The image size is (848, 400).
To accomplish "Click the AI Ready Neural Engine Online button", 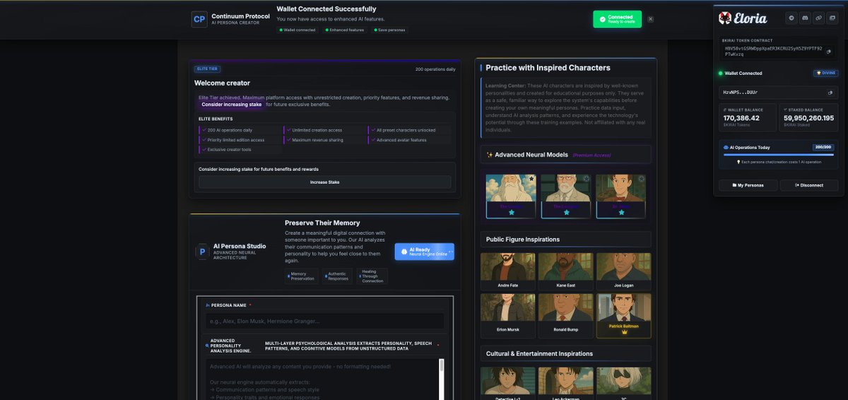I will coord(424,252).
